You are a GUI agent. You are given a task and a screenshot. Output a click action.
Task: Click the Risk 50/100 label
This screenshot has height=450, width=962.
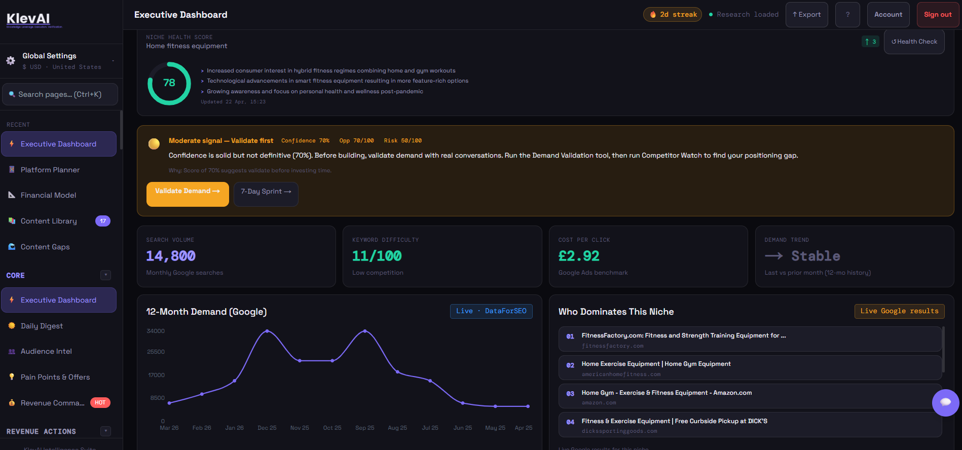403,141
